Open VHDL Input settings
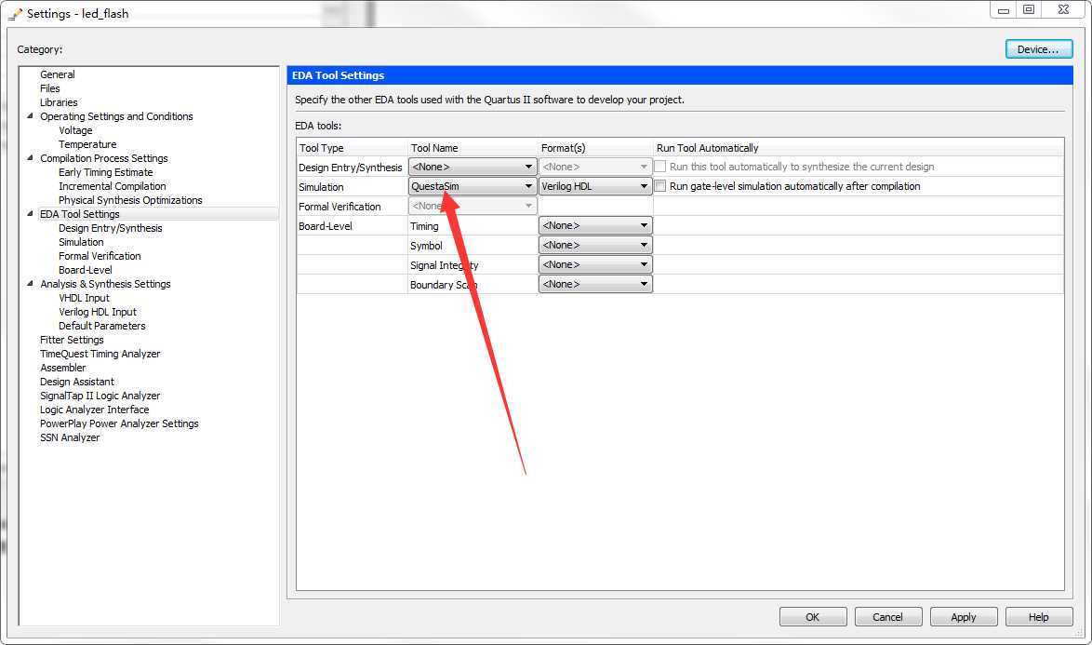The height and width of the screenshot is (645, 1092). click(84, 298)
